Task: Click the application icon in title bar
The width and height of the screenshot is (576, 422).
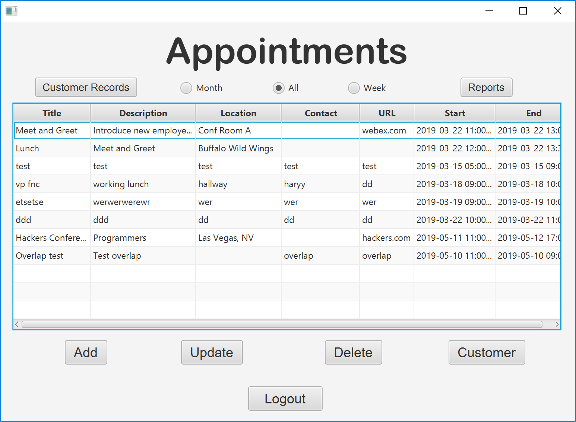Action: (11, 11)
